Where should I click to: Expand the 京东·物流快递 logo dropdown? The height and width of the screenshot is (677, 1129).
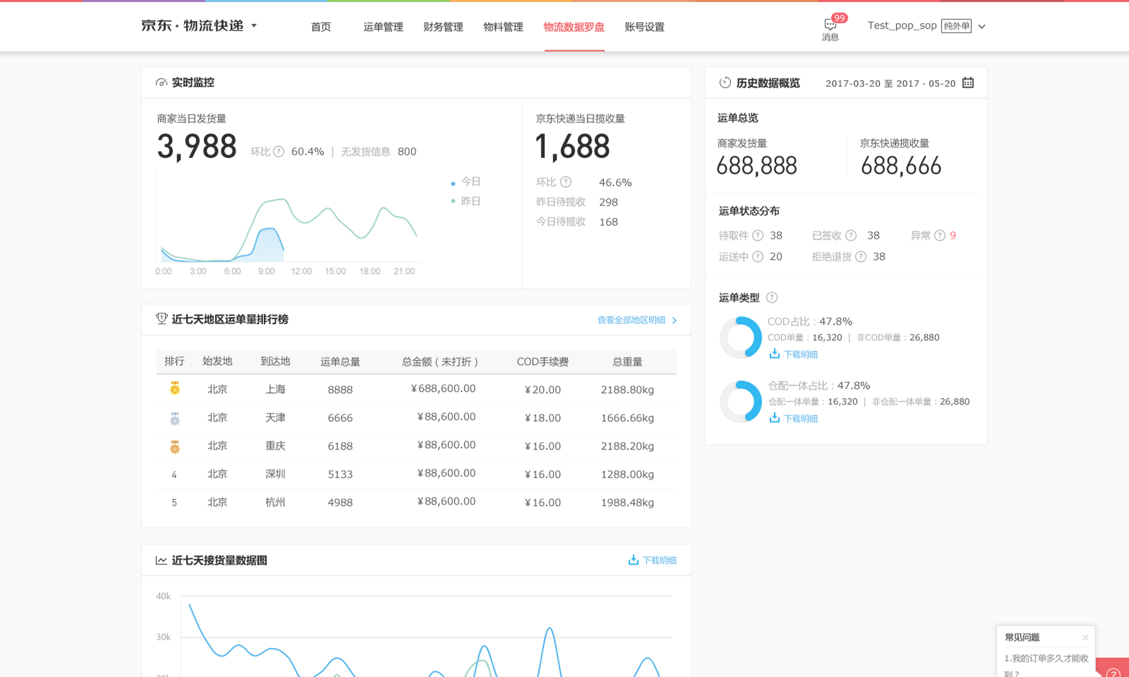coord(254,25)
